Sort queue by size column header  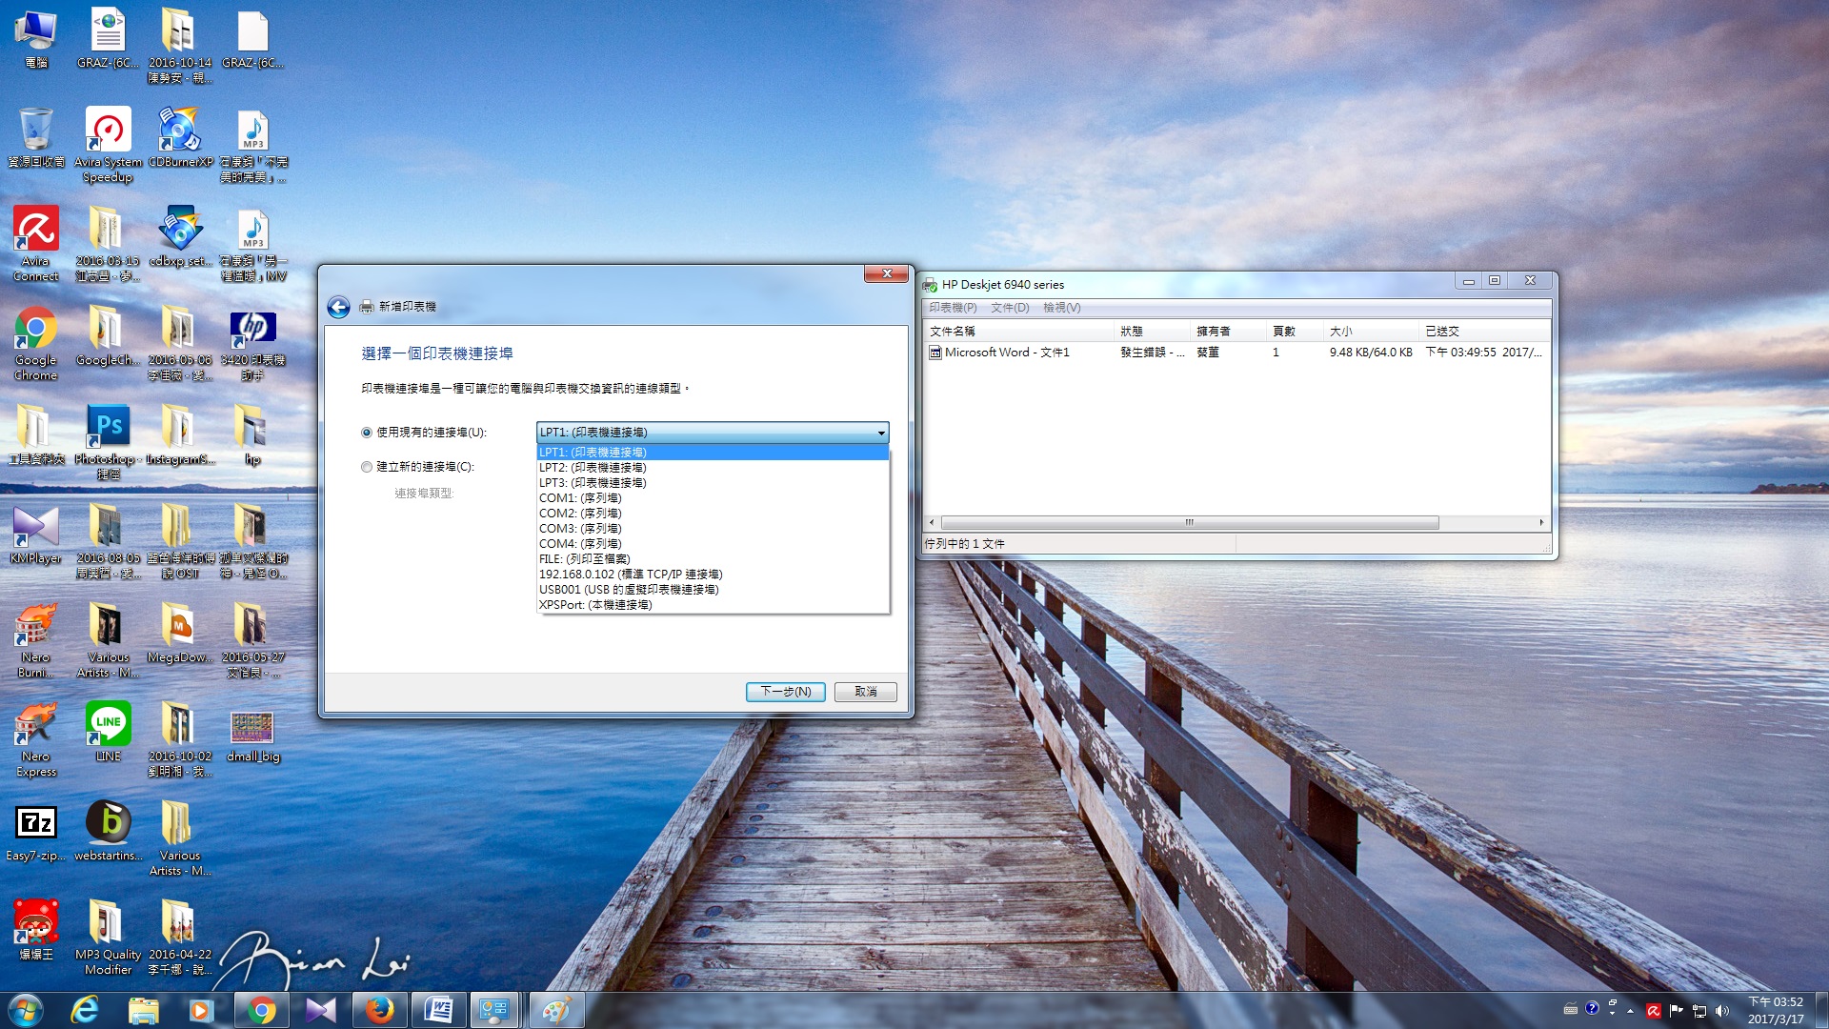[1371, 332]
